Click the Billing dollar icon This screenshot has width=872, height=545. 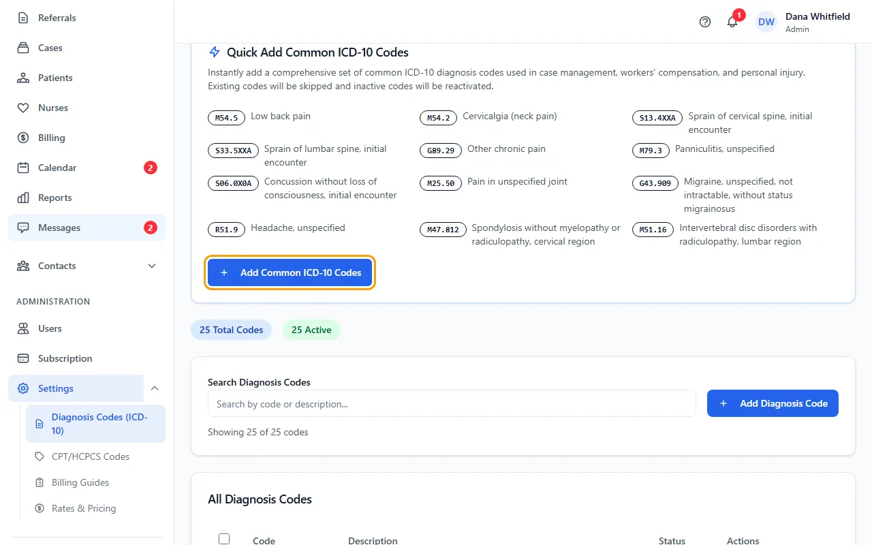[23, 138]
